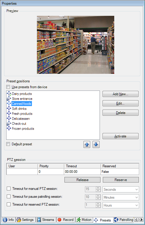145x225 pixels.
Task: Click the camera preview image
Action: click(x=76, y=45)
